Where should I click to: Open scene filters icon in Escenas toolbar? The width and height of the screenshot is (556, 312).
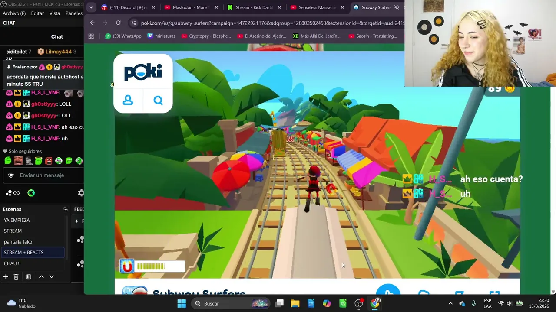coord(28,276)
